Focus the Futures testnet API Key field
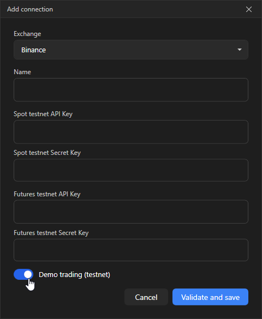Image resolution: width=262 pixels, height=319 pixels. pyautogui.click(x=131, y=212)
